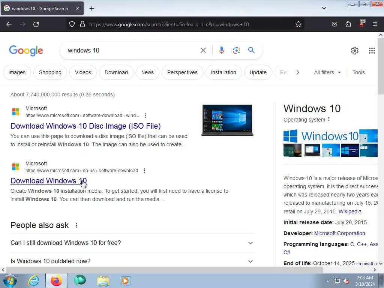Select the Shopping filter
384x288 pixels.
point(50,72)
